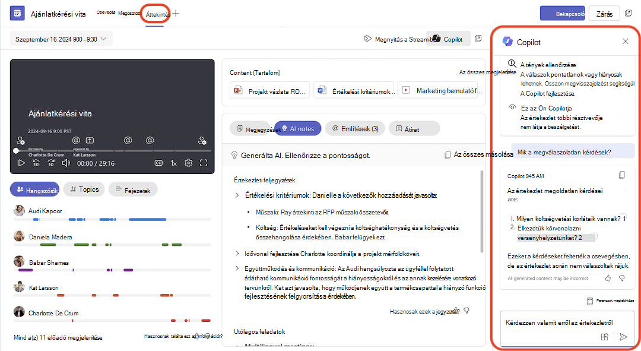Viewport: 641px width, 351px height.
Task: Switch to the Megosztott tab
Action: (129, 13)
